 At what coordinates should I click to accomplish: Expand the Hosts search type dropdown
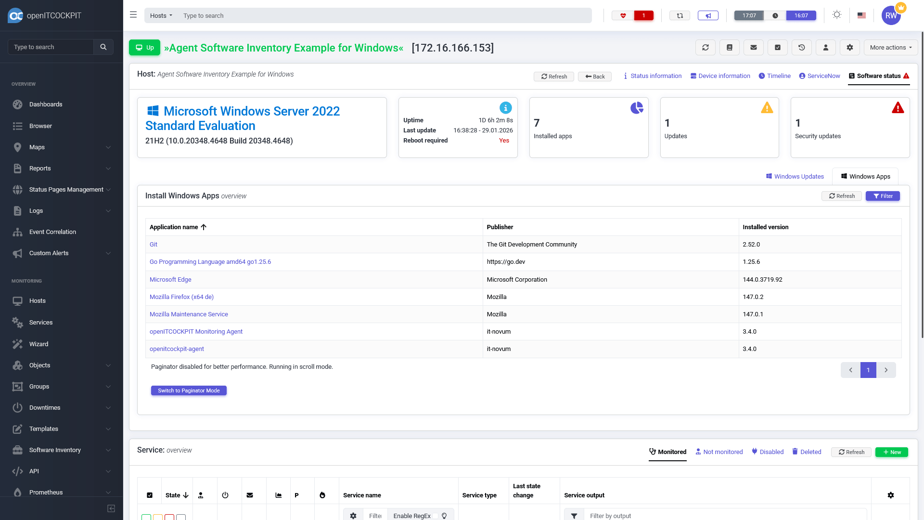pyautogui.click(x=161, y=15)
